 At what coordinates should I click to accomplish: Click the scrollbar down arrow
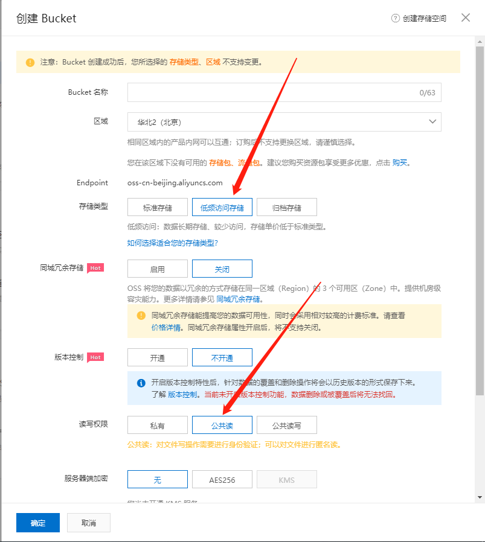pyautogui.click(x=480, y=497)
